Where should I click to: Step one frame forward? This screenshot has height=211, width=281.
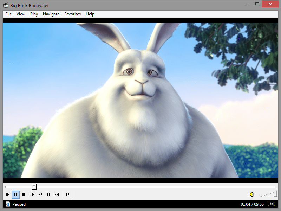68,194
